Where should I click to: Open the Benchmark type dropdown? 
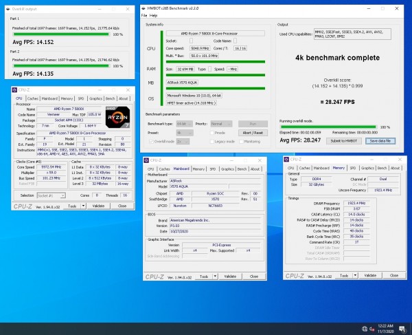pos(185,124)
